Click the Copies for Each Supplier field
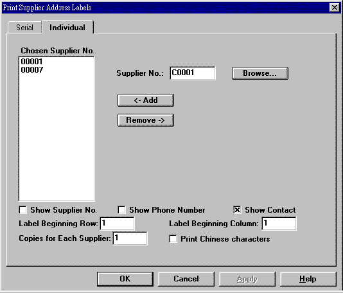Image resolution: width=343 pixels, height=293 pixels. [130, 238]
